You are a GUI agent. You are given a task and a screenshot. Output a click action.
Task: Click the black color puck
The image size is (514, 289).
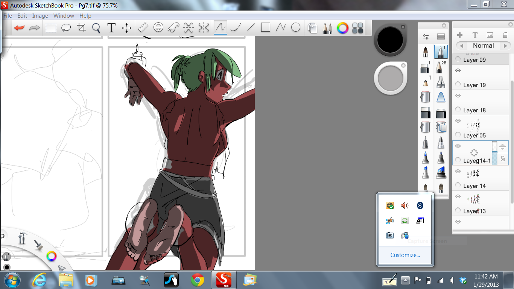pyautogui.click(x=389, y=40)
